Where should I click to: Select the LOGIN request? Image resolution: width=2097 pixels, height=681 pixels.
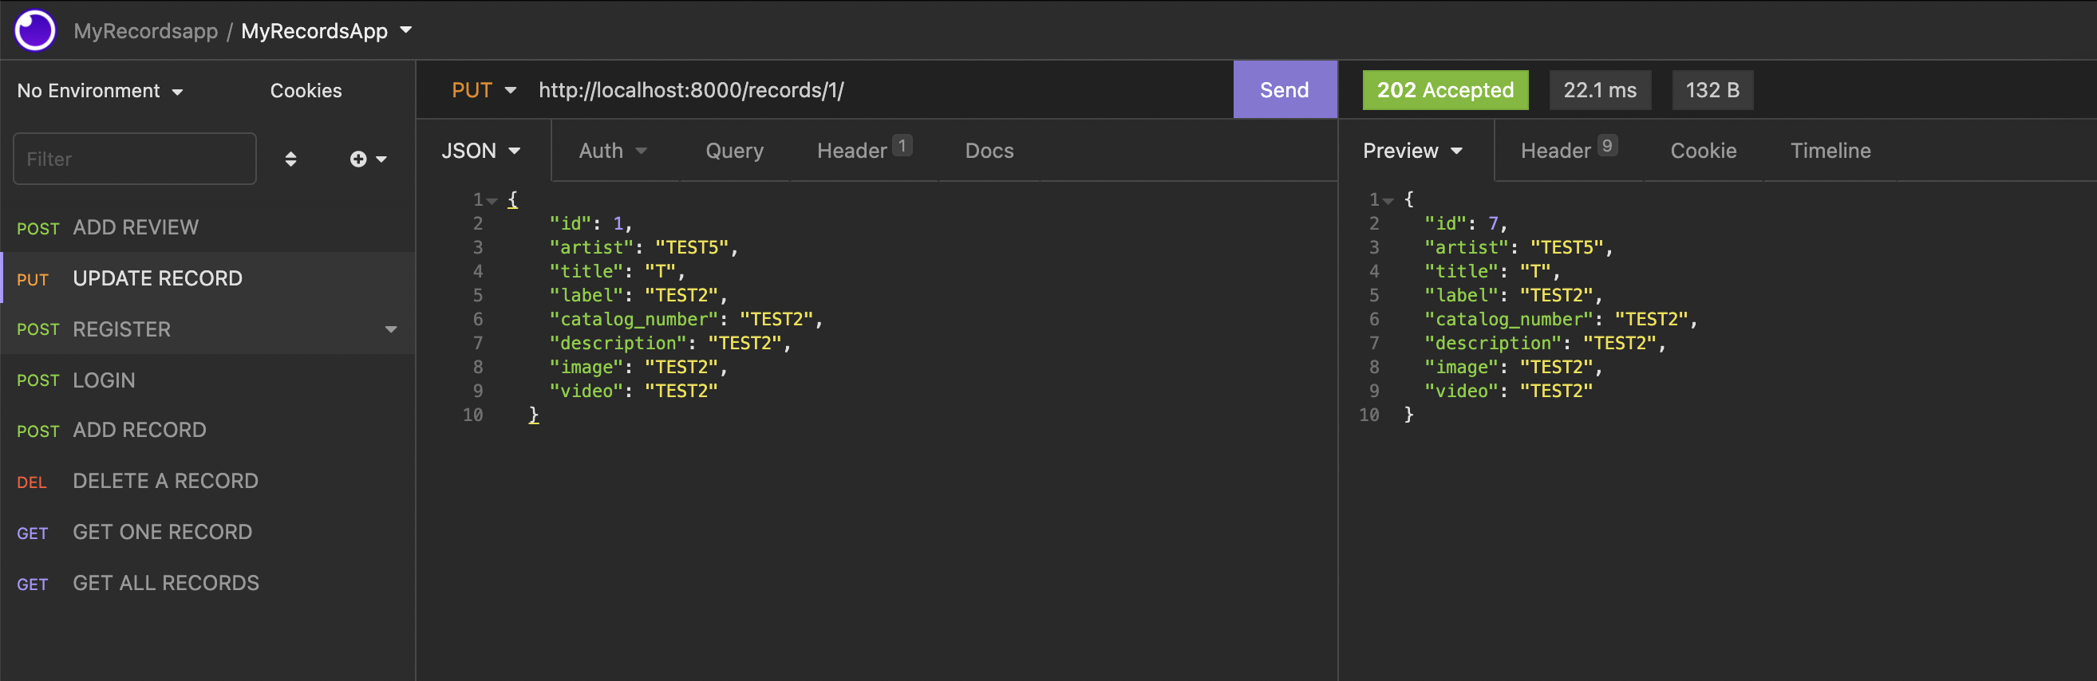207,380
